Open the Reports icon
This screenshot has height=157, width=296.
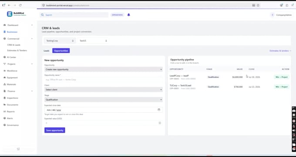click(x=5, y=111)
